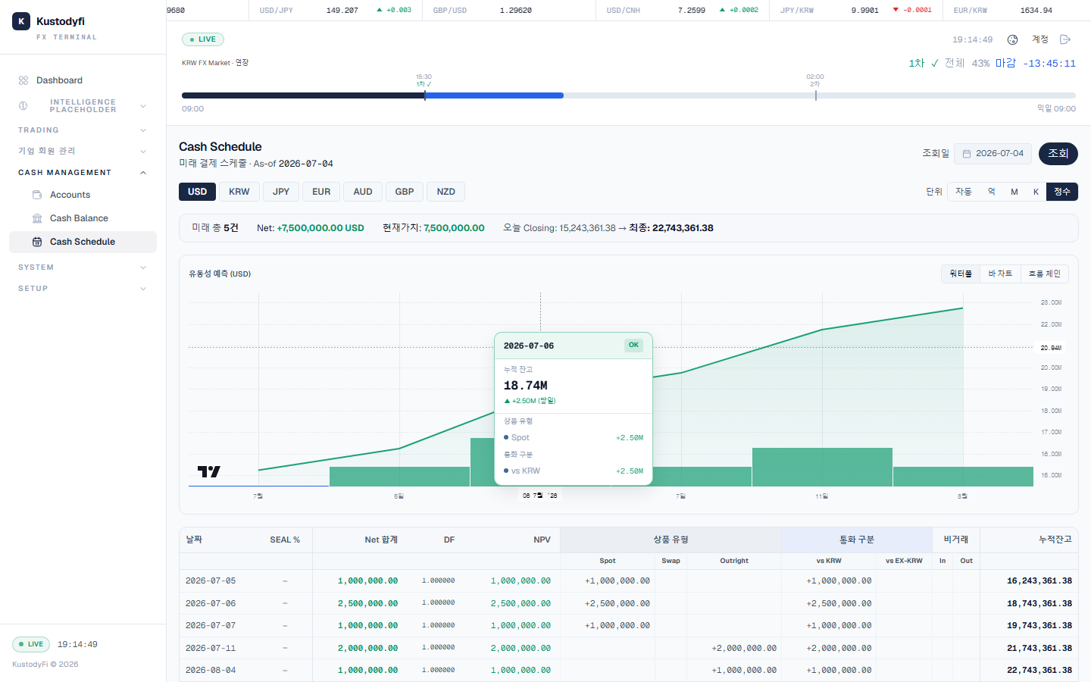
Task: Expand the SYSTEM sidebar section
Action: pos(82,267)
